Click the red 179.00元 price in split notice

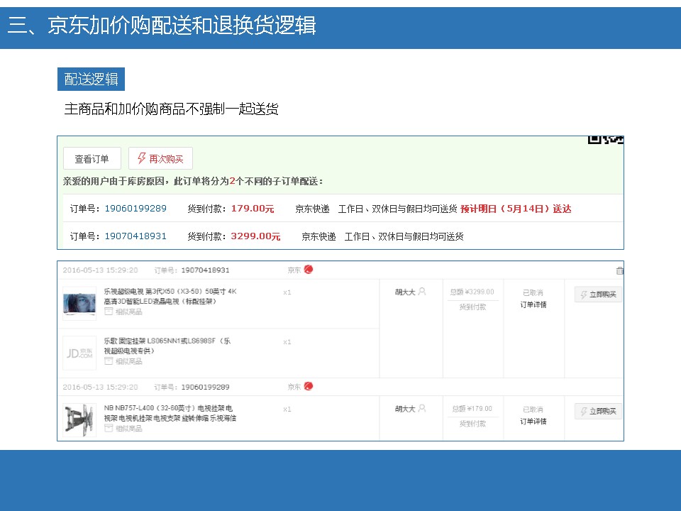[x=253, y=209]
